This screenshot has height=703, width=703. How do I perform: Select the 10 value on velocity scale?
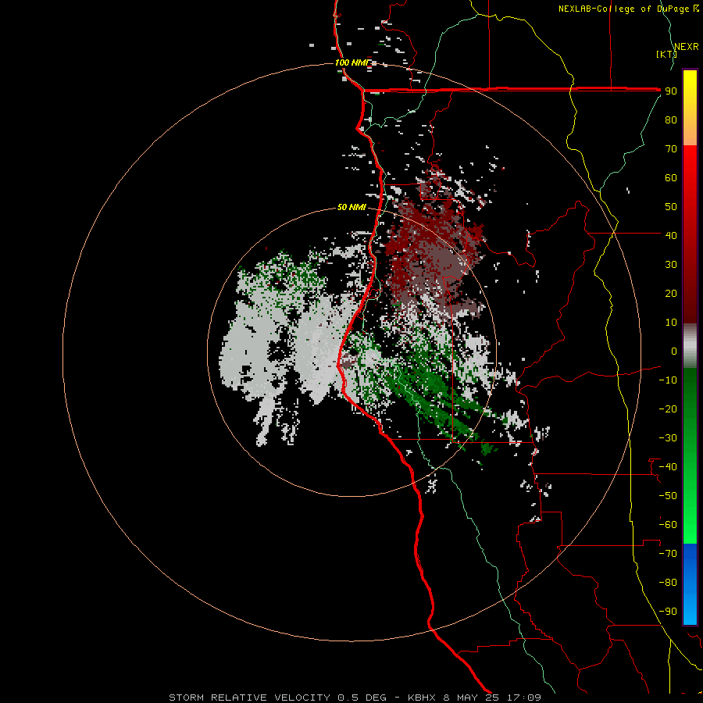671,323
